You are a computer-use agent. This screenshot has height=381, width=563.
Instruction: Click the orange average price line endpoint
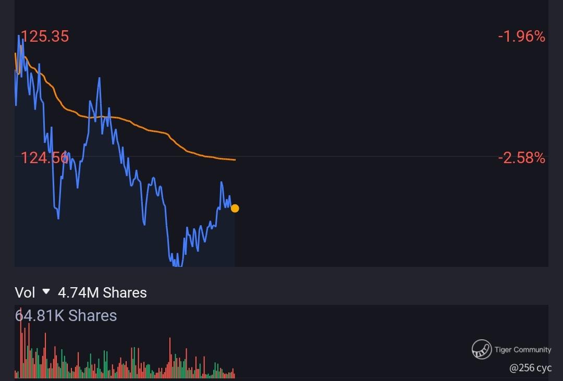[x=235, y=160]
